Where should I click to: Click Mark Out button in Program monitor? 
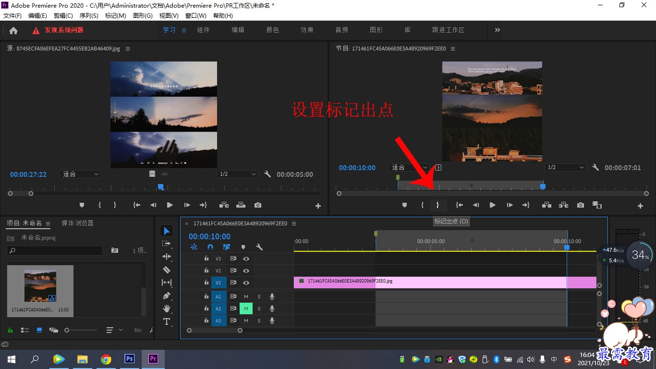coord(437,205)
